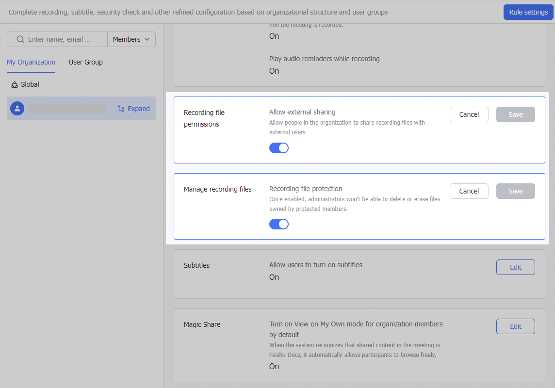Switch to the User Group tab
The height and width of the screenshot is (388, 555).
[x=86, y=62]
